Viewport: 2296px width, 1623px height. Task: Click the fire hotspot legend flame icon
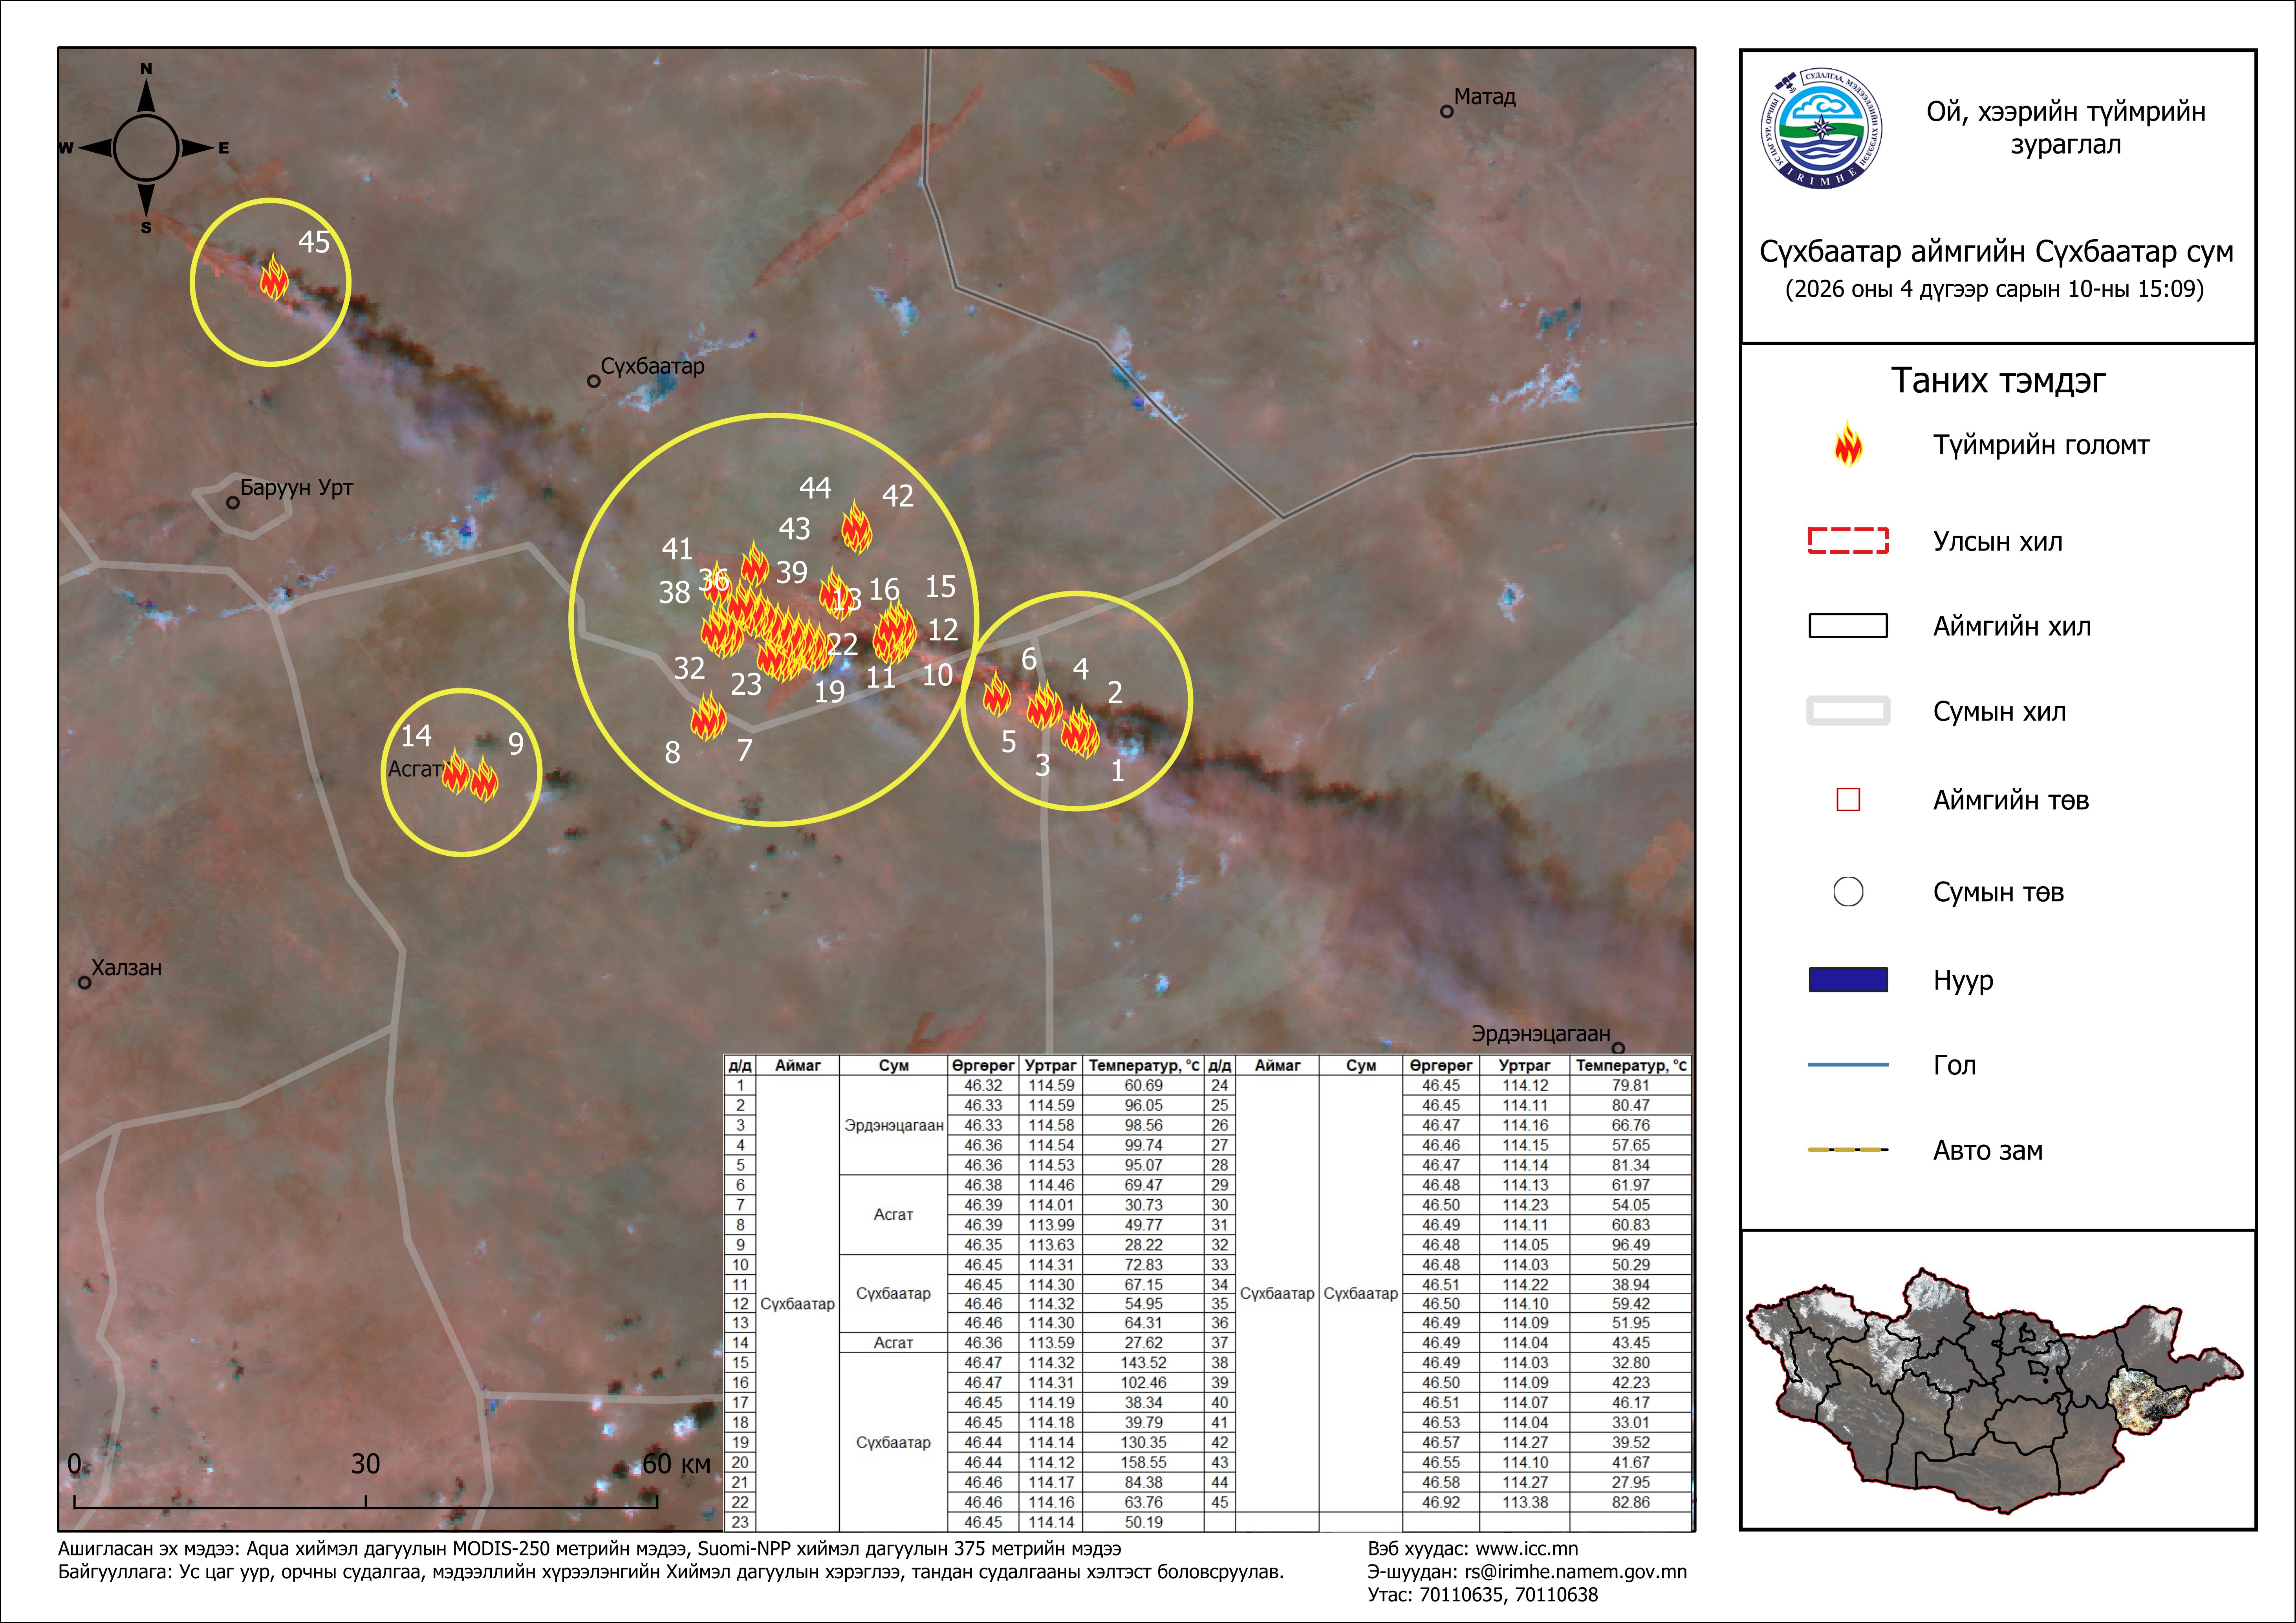click(1847, 445)
